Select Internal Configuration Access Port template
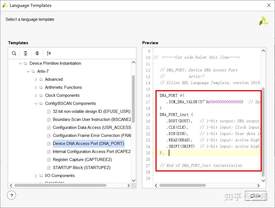The height and width of the screenshot is (208, 275). coord(92,152)
